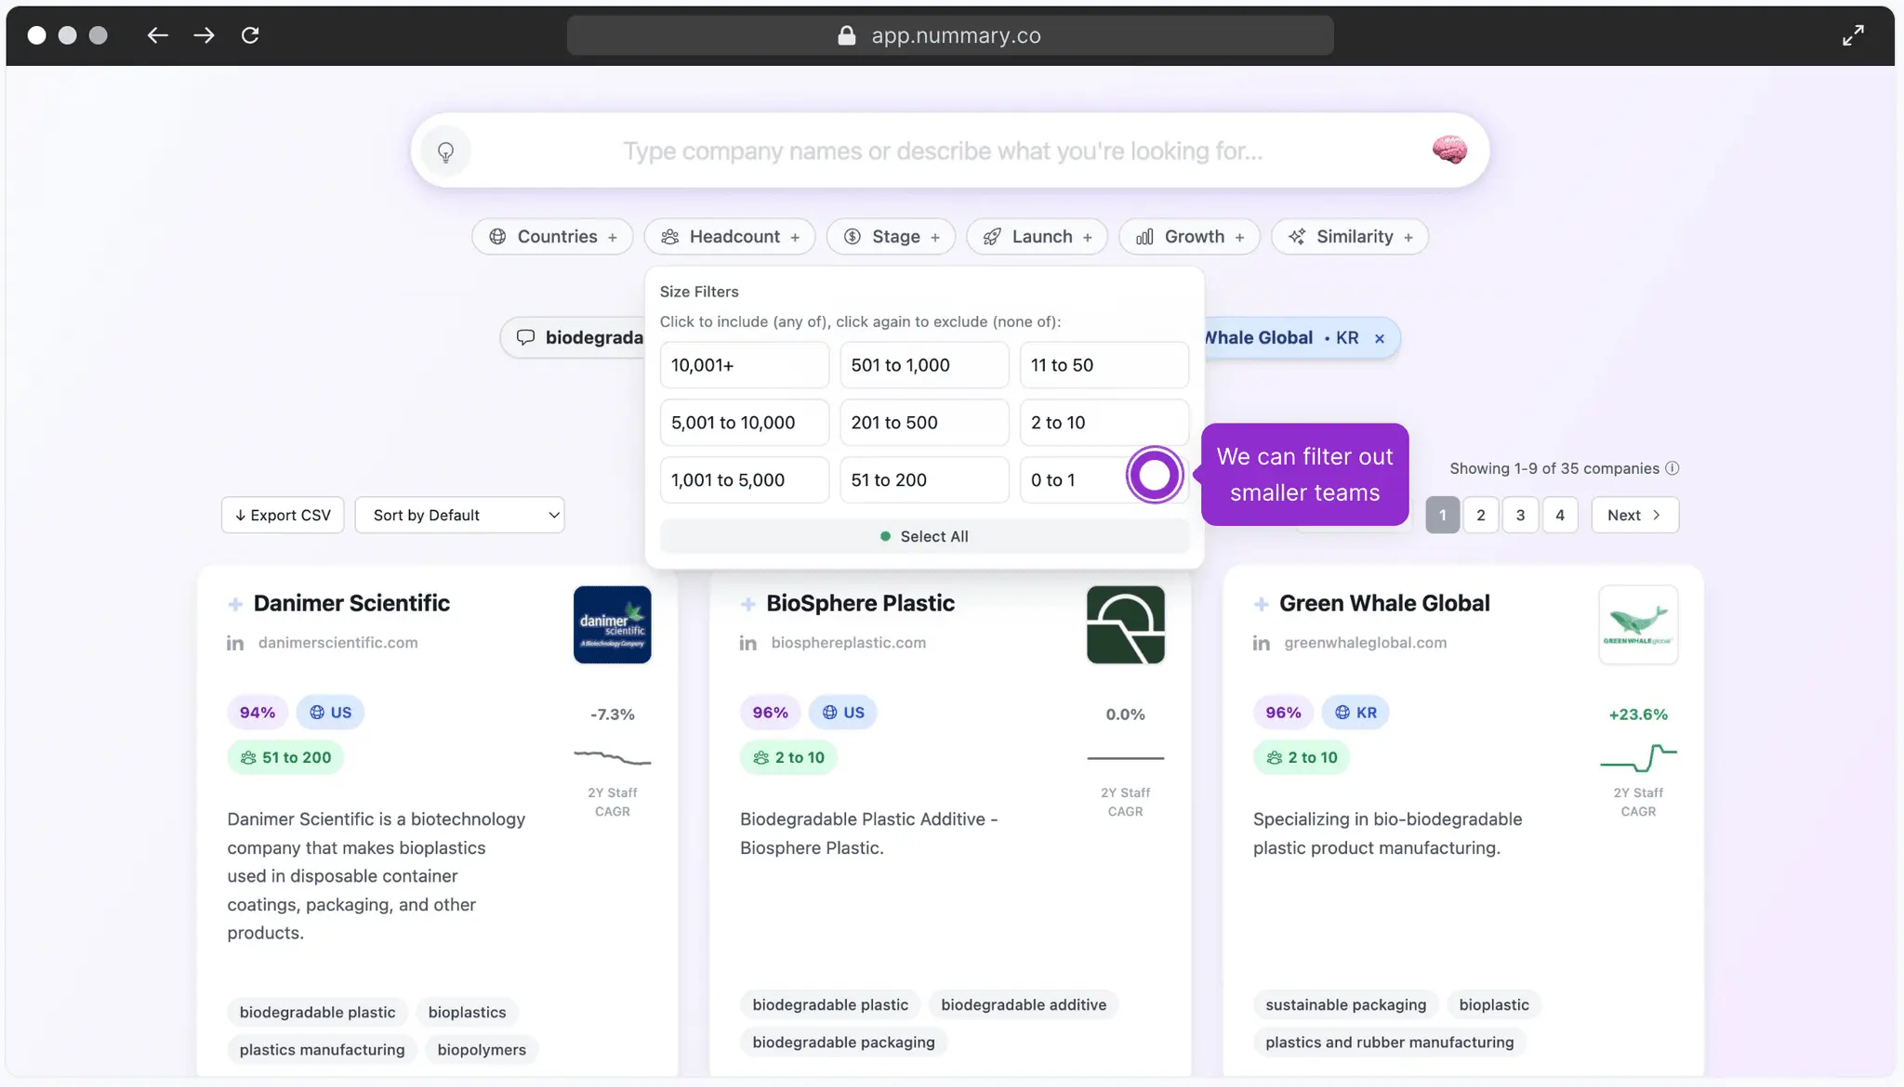This screenshot has width=1904, height=1087.
Task: Click the speech bubble icon on biodegrada chip
Action: point(525,337)
